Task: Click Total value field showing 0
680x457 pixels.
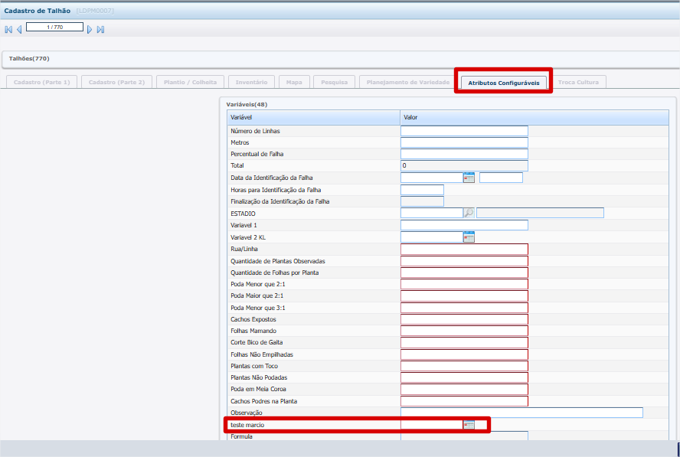Action: click(464, 165)
